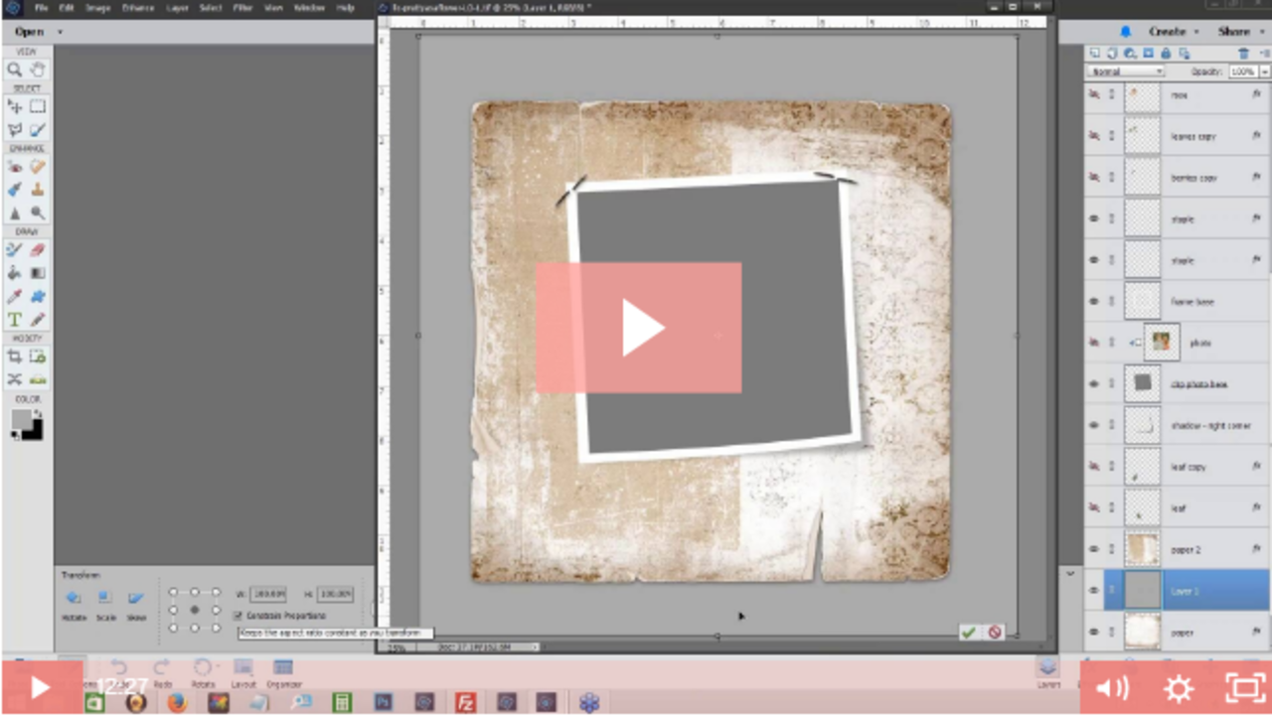The image size is (1272, 715).
Task: Commit the transform with the green checkmark
Action: point(968,633)
